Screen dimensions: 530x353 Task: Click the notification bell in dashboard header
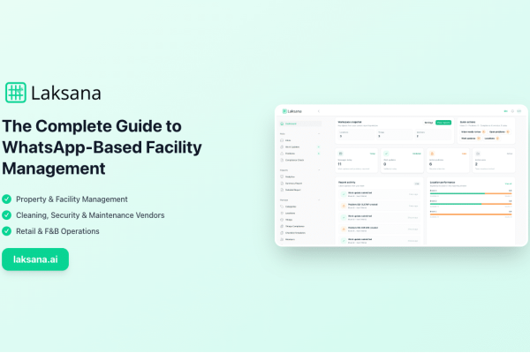pos(512,111)
